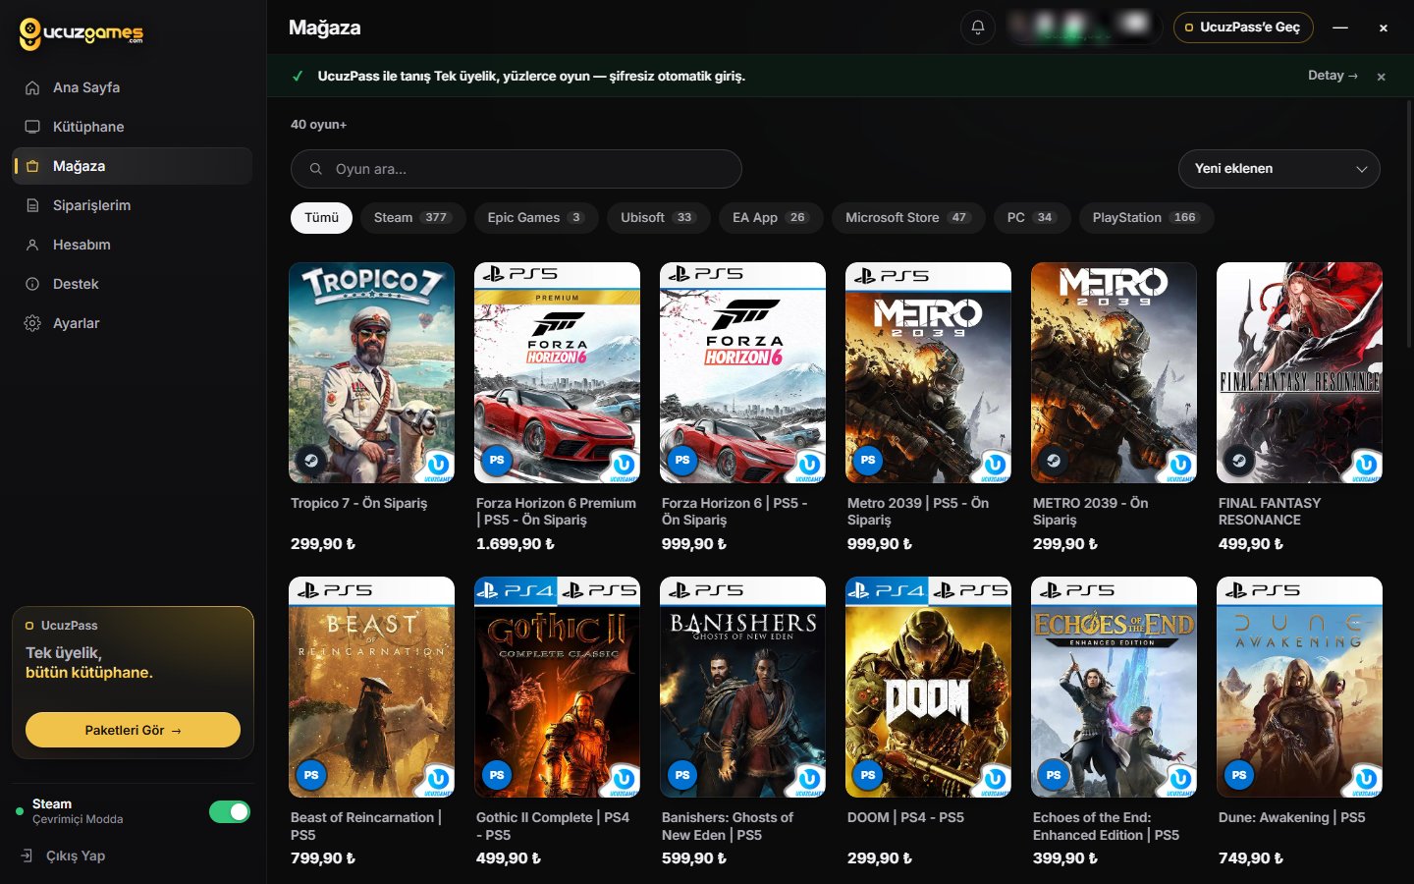Open the Yeni eklenen sort dropdown
Image resolution: width=1414 pixels, height=884 pixels.
tap(1278, 169)
